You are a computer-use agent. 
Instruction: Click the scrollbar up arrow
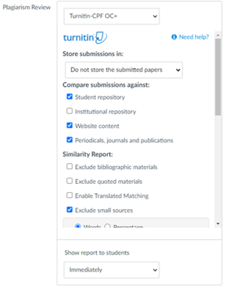click(218, 35)
